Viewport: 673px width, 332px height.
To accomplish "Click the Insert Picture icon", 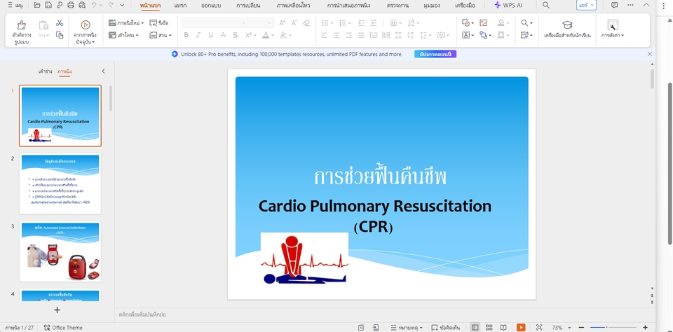I will click(484, 22).
